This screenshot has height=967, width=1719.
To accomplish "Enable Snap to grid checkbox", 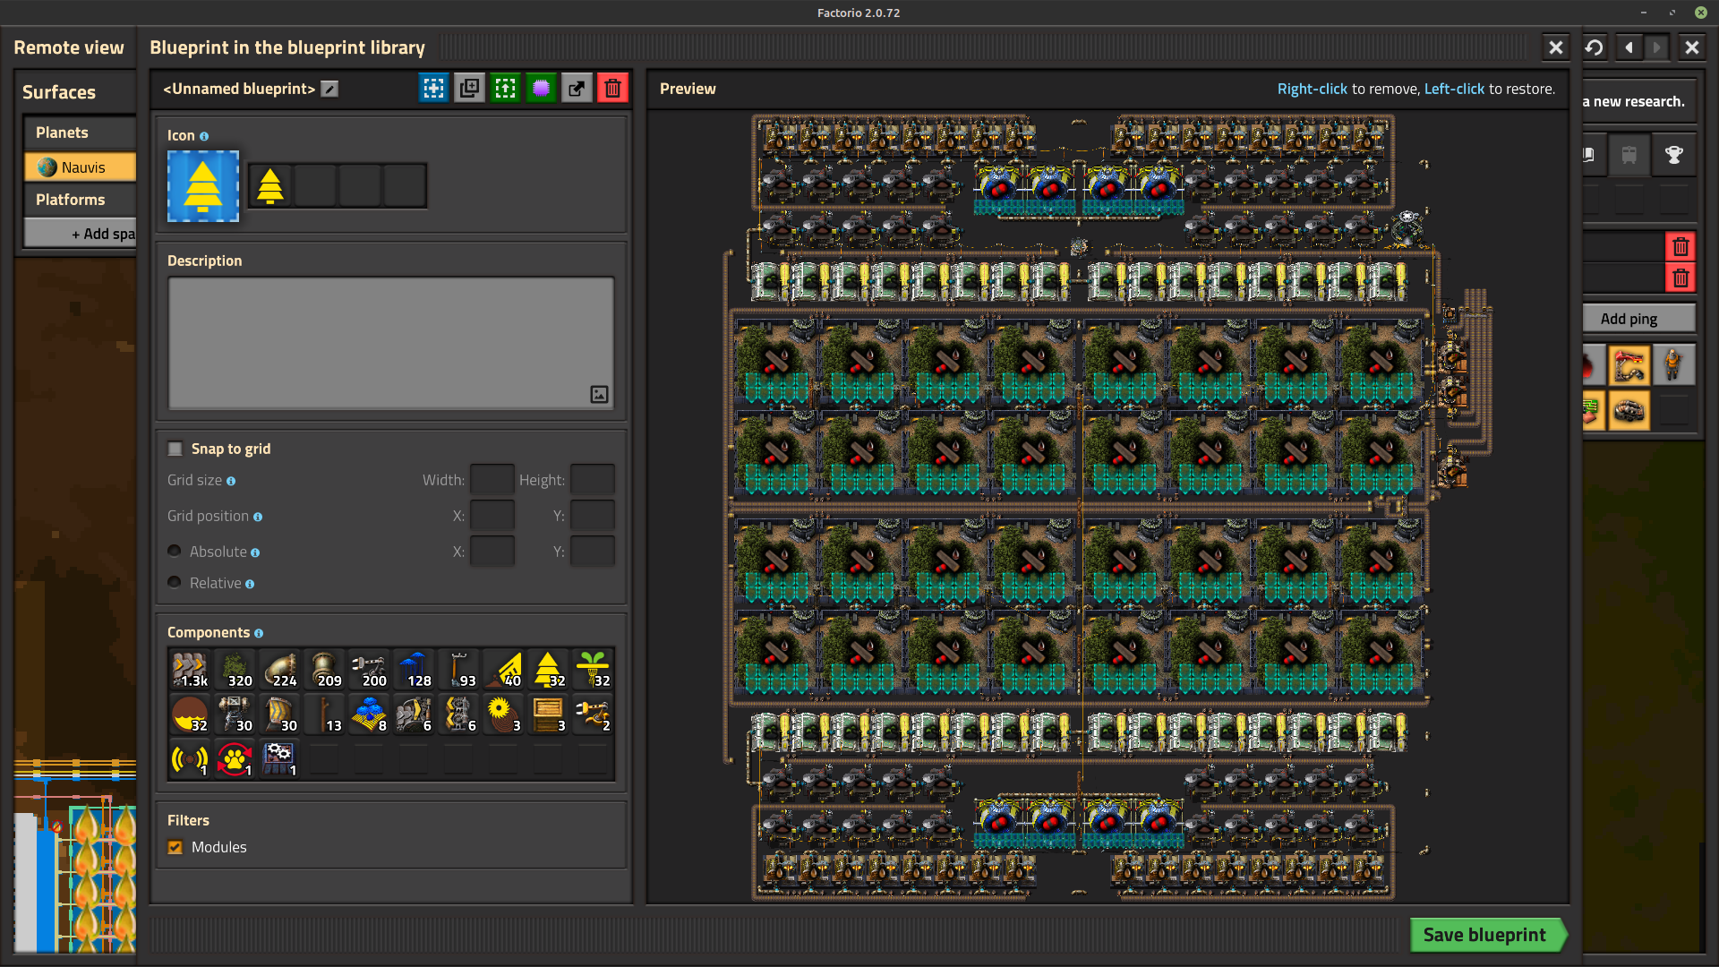I will pos(175,449).
